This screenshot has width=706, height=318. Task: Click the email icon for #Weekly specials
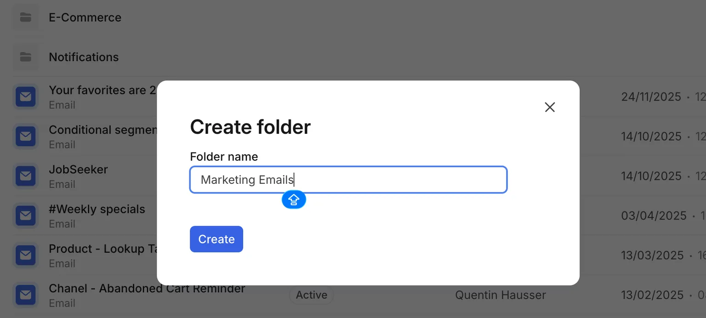(x=26, y=216)
